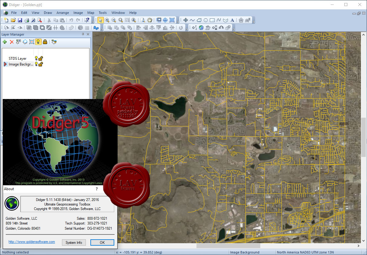This screenshot has width=367, height=255.
Task: Select the Image Background layer row
Action: click(x=21, y=64)
